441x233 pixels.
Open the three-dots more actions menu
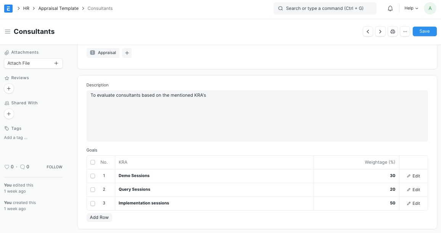405,32
